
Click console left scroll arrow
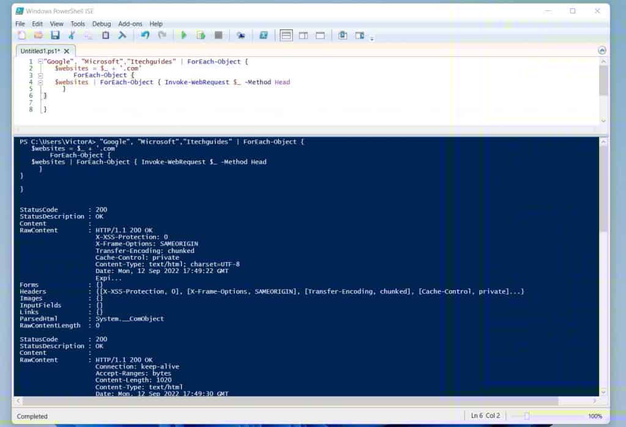[x=18, y=401]
